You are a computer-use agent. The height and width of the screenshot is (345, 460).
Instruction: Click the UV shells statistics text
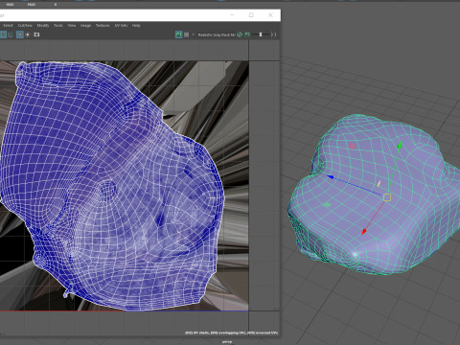point(231,333)
